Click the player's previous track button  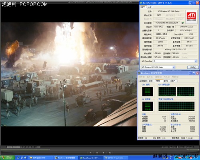pos(90,152)
